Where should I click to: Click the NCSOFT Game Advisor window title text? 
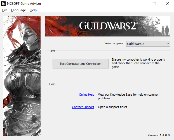[x=24, y=4]
